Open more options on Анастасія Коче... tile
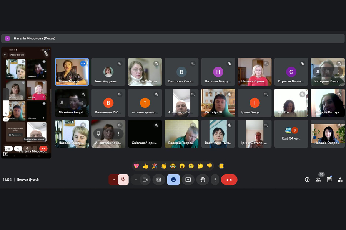Viewport: 346px width, 230px height. click(x=118, y=134)
